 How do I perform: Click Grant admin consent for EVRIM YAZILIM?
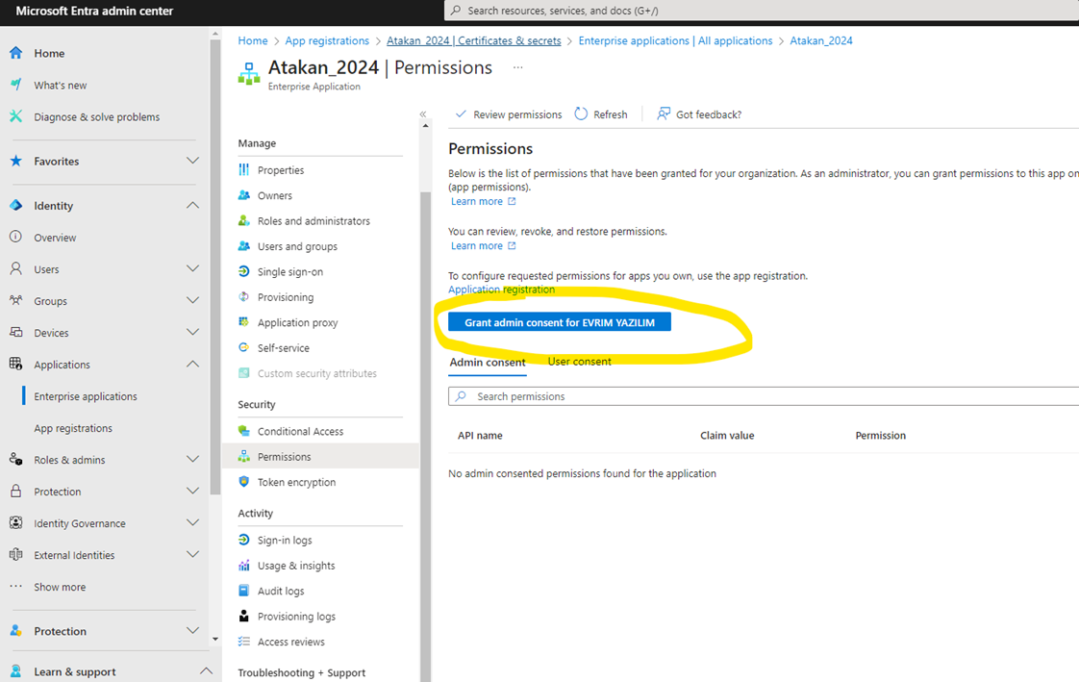click(560, 322)
